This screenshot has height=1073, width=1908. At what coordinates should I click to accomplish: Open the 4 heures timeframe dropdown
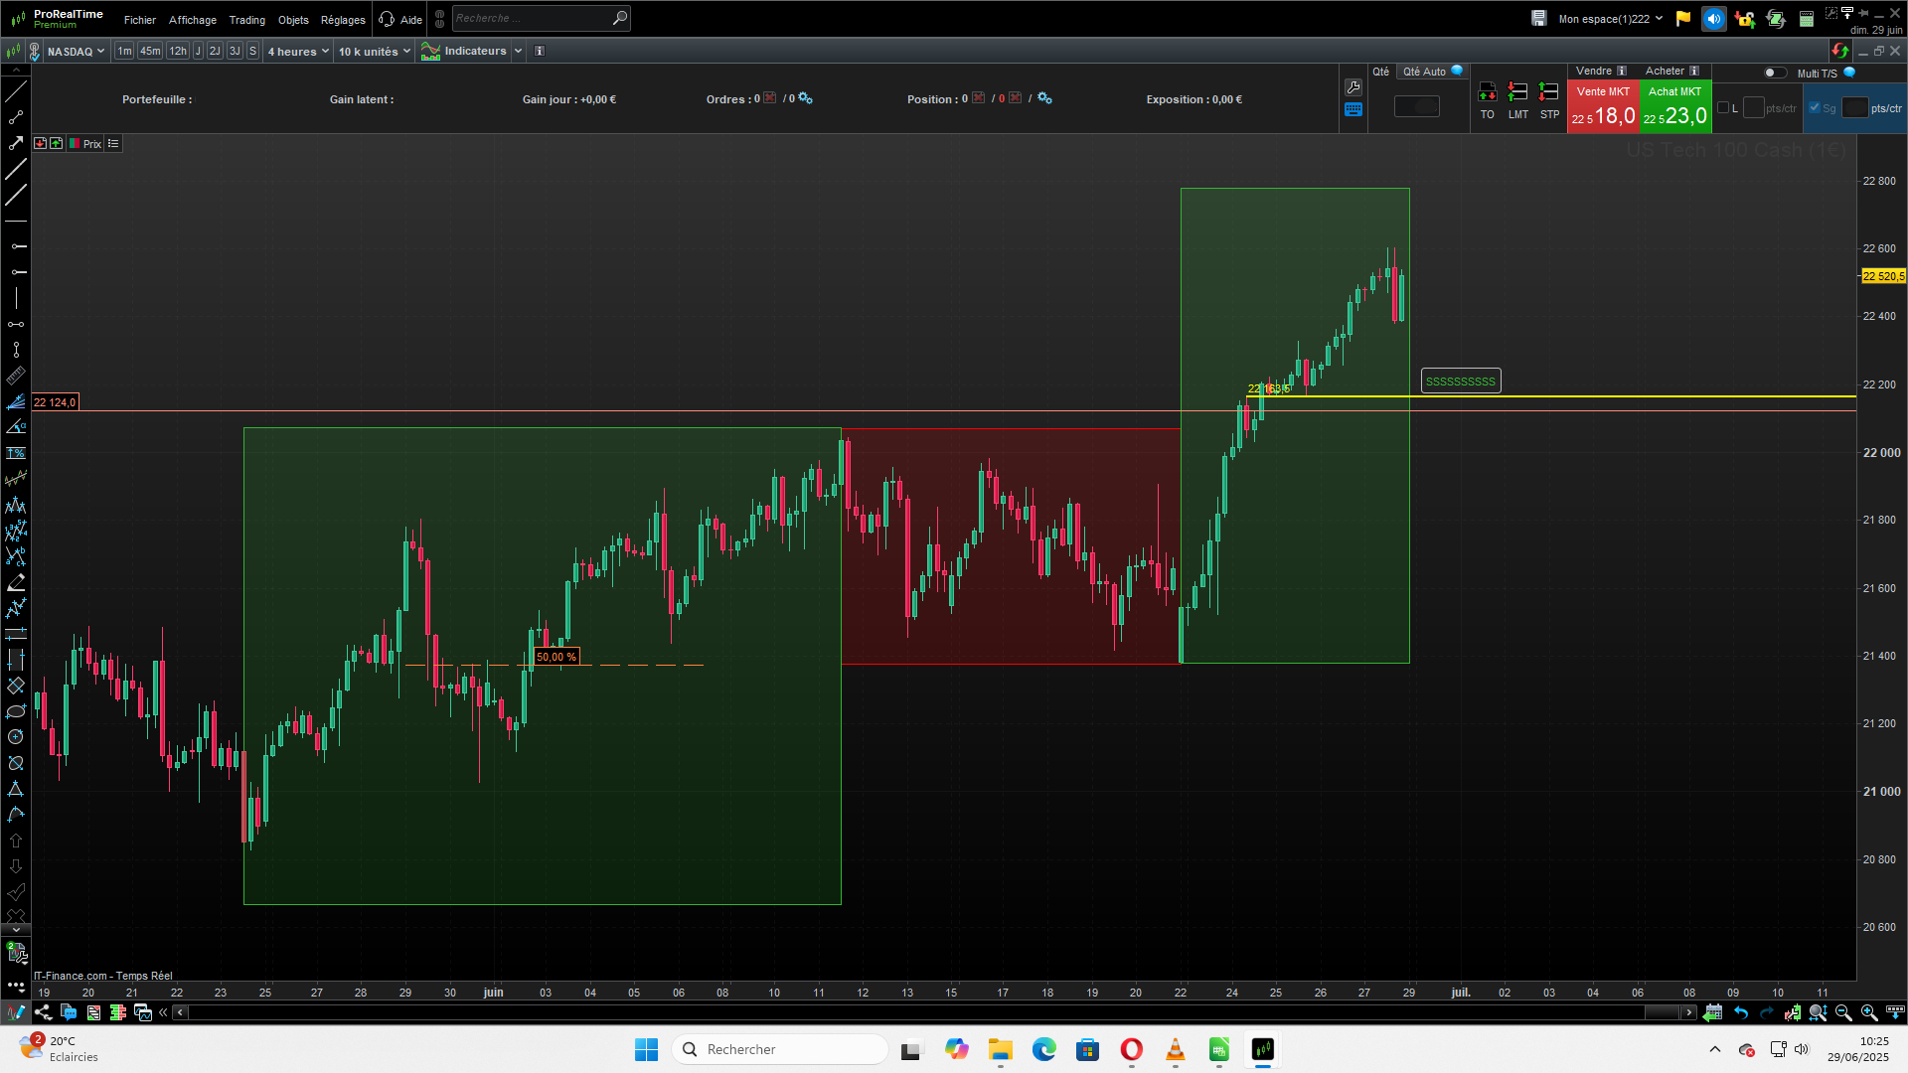click(297, 52)
